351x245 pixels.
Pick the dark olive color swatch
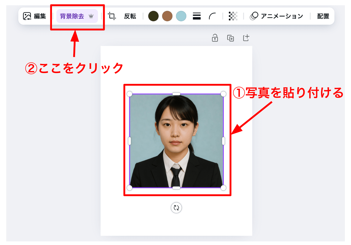click(x=153, y=16)
